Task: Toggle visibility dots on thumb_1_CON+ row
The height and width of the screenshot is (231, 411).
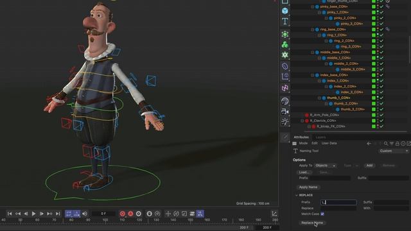Action: [x=378, y=98]
